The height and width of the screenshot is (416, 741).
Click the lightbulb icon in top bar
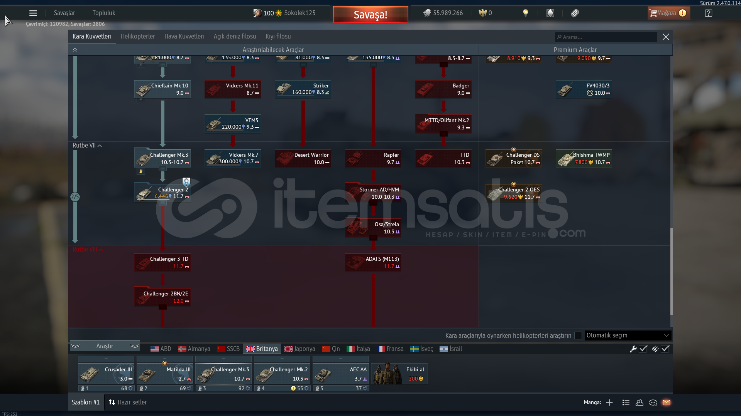(525, 13)
